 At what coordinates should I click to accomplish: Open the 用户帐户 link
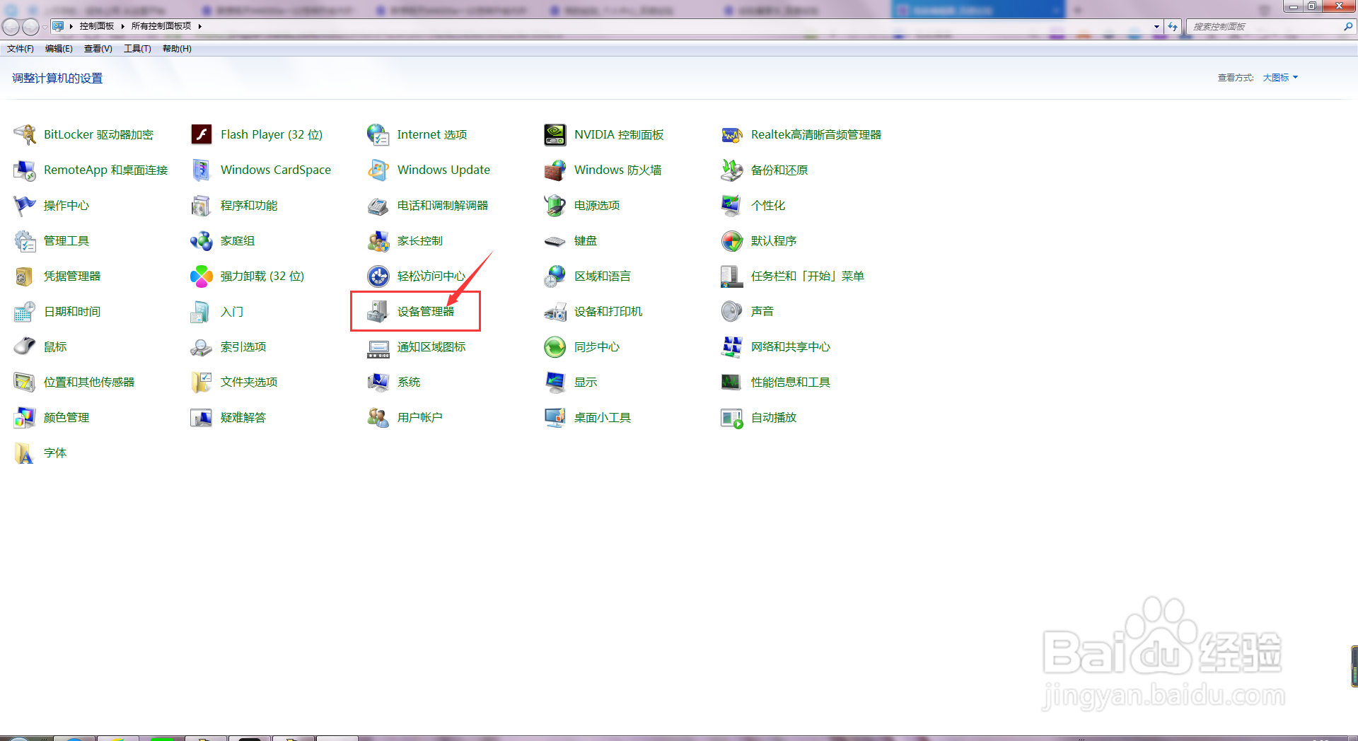click(x=420, y=418)
